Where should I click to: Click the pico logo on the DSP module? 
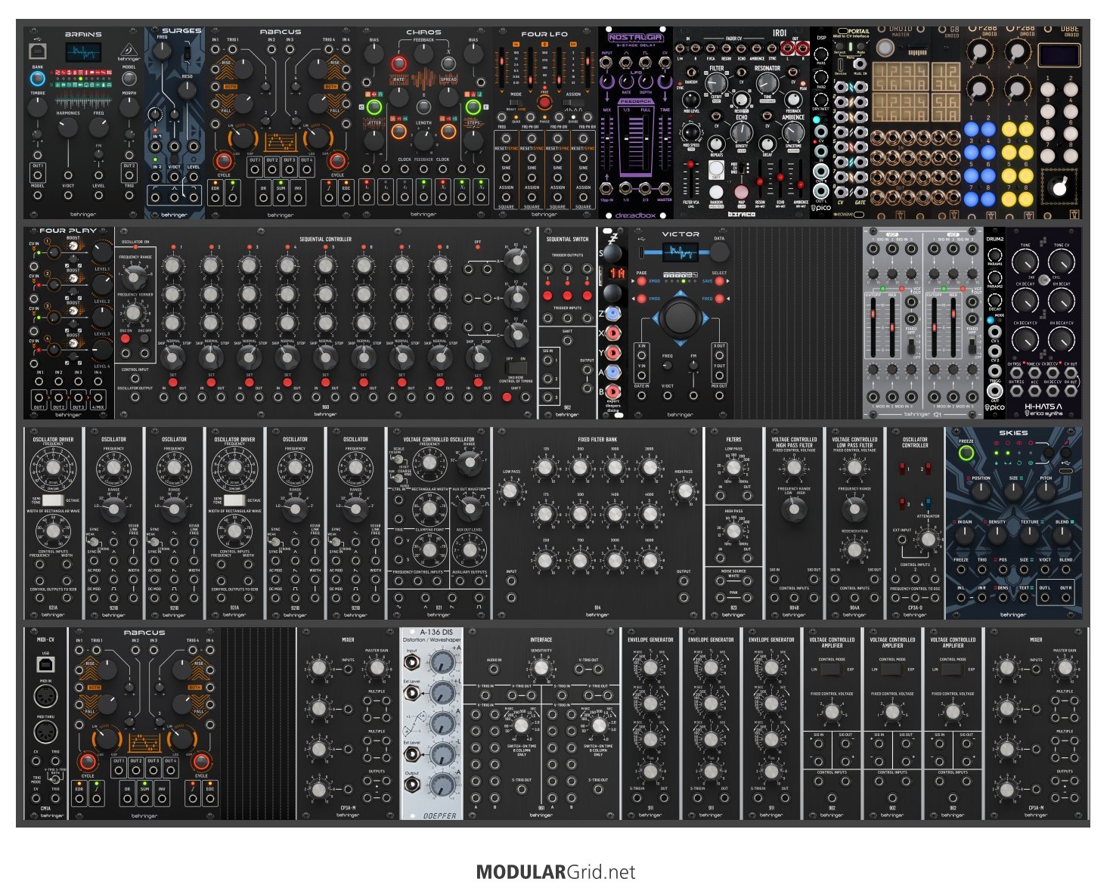(x=821, y=208)
